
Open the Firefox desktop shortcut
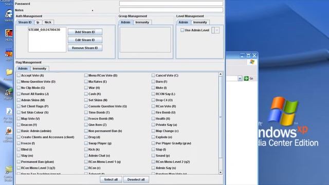pos(9,131)
